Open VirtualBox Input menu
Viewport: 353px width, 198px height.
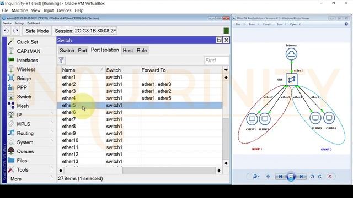tap(49, 10)
